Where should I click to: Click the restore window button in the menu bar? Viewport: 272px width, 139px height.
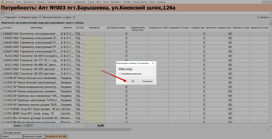tap(267, 2)
